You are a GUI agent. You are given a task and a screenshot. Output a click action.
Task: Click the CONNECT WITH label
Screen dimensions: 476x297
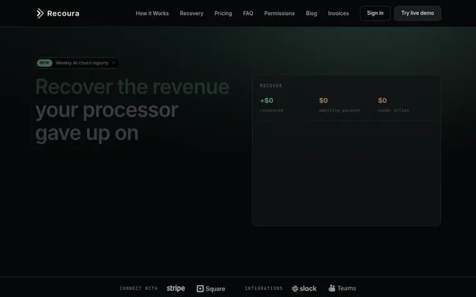[x=139, y=288]
